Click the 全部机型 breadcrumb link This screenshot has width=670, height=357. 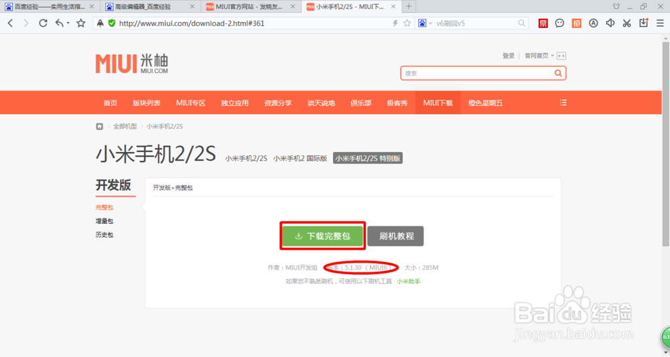click(x=125, y=127)
